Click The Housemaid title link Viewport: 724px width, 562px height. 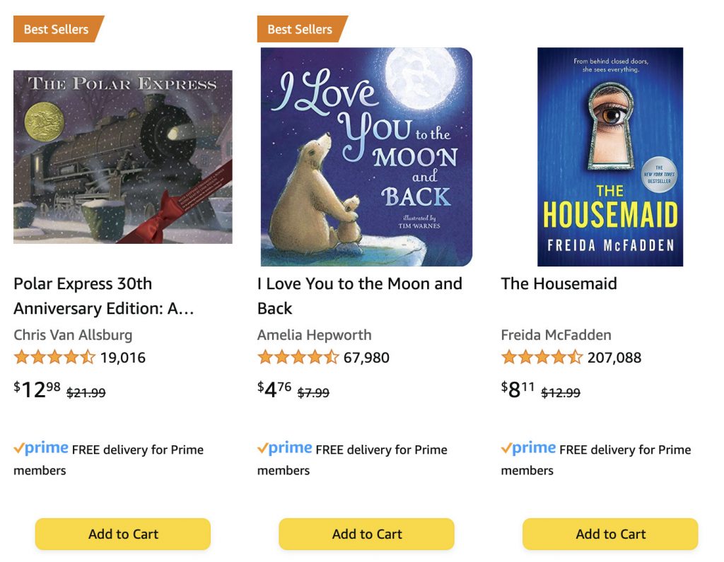[x=559, y=283]
